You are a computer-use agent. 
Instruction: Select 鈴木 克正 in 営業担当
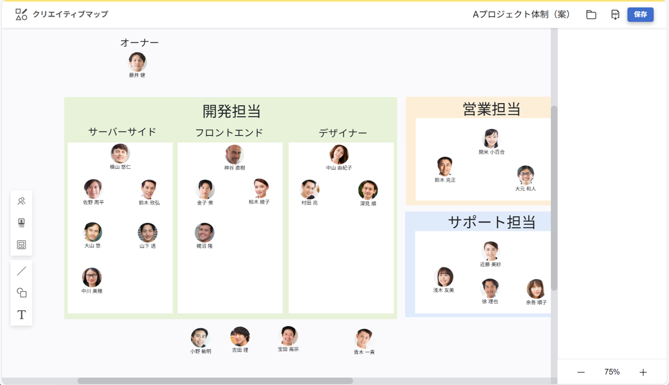[x=445, y=166]
